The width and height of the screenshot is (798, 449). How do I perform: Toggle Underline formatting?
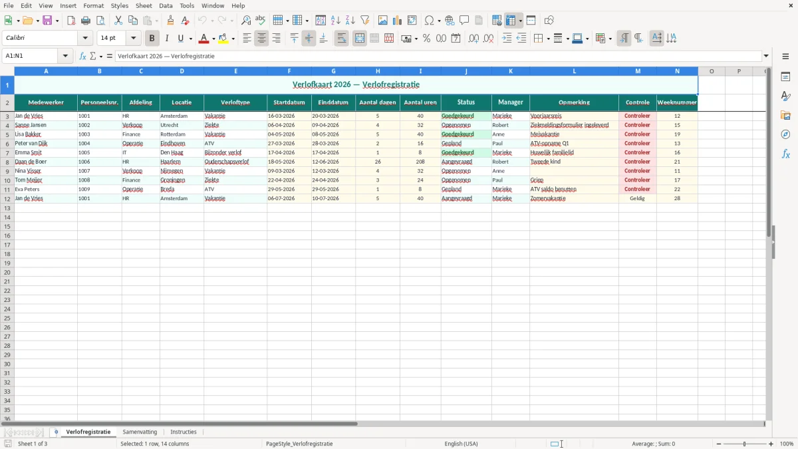coord(181,39)
